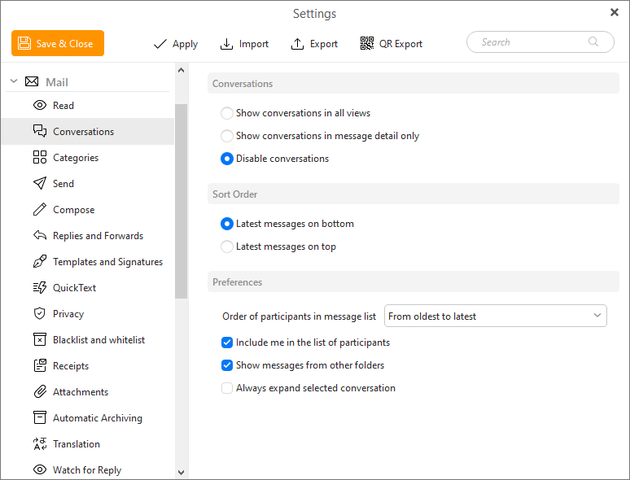Collapse the Mail section chevron
This screenshot has height=480, width=630.
(x=13, y=82)
